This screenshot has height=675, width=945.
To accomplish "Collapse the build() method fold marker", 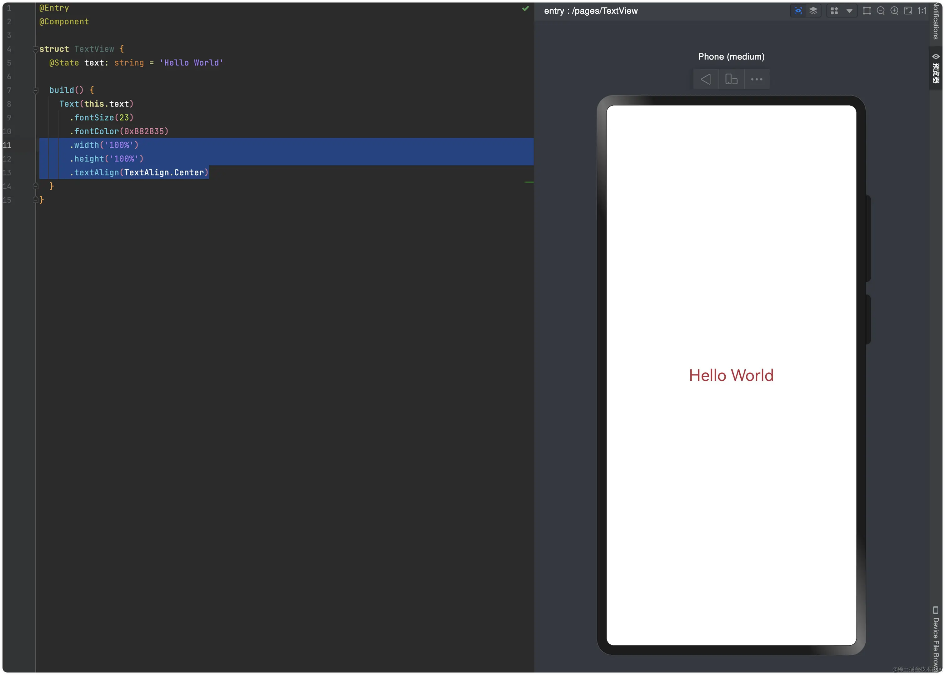I will pyautogui.click(x=35, y=90).
